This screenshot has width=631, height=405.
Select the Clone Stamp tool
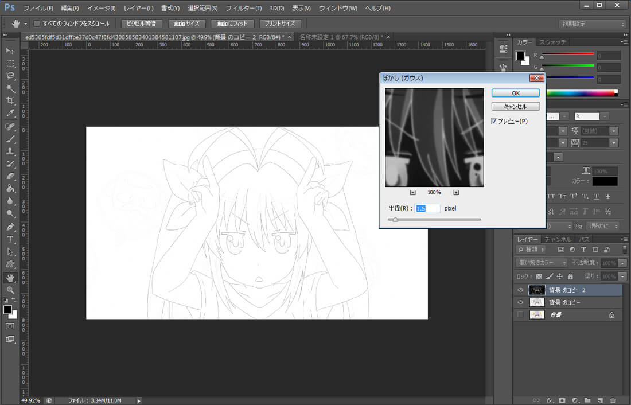tap(10, 151)
